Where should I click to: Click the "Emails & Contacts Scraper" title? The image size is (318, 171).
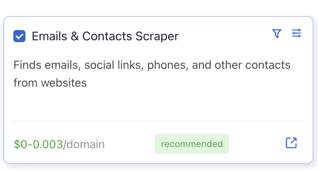tap(105, 36)
